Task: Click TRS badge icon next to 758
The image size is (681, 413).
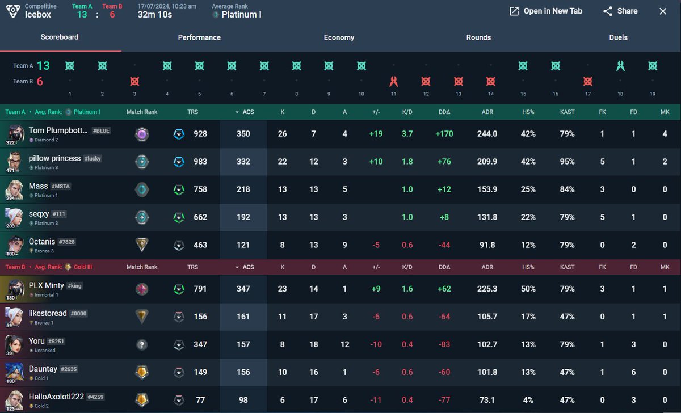Action: tap(179, 189)
